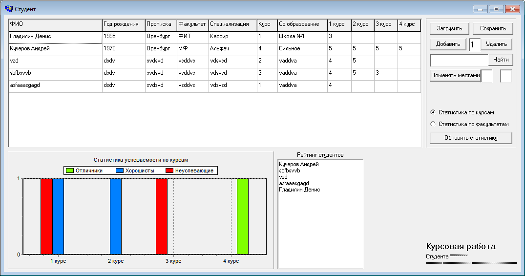This screenshot has width=525, height=276.
Task: Click the 1995 birth year cell
Action: [x=124, y=37]
